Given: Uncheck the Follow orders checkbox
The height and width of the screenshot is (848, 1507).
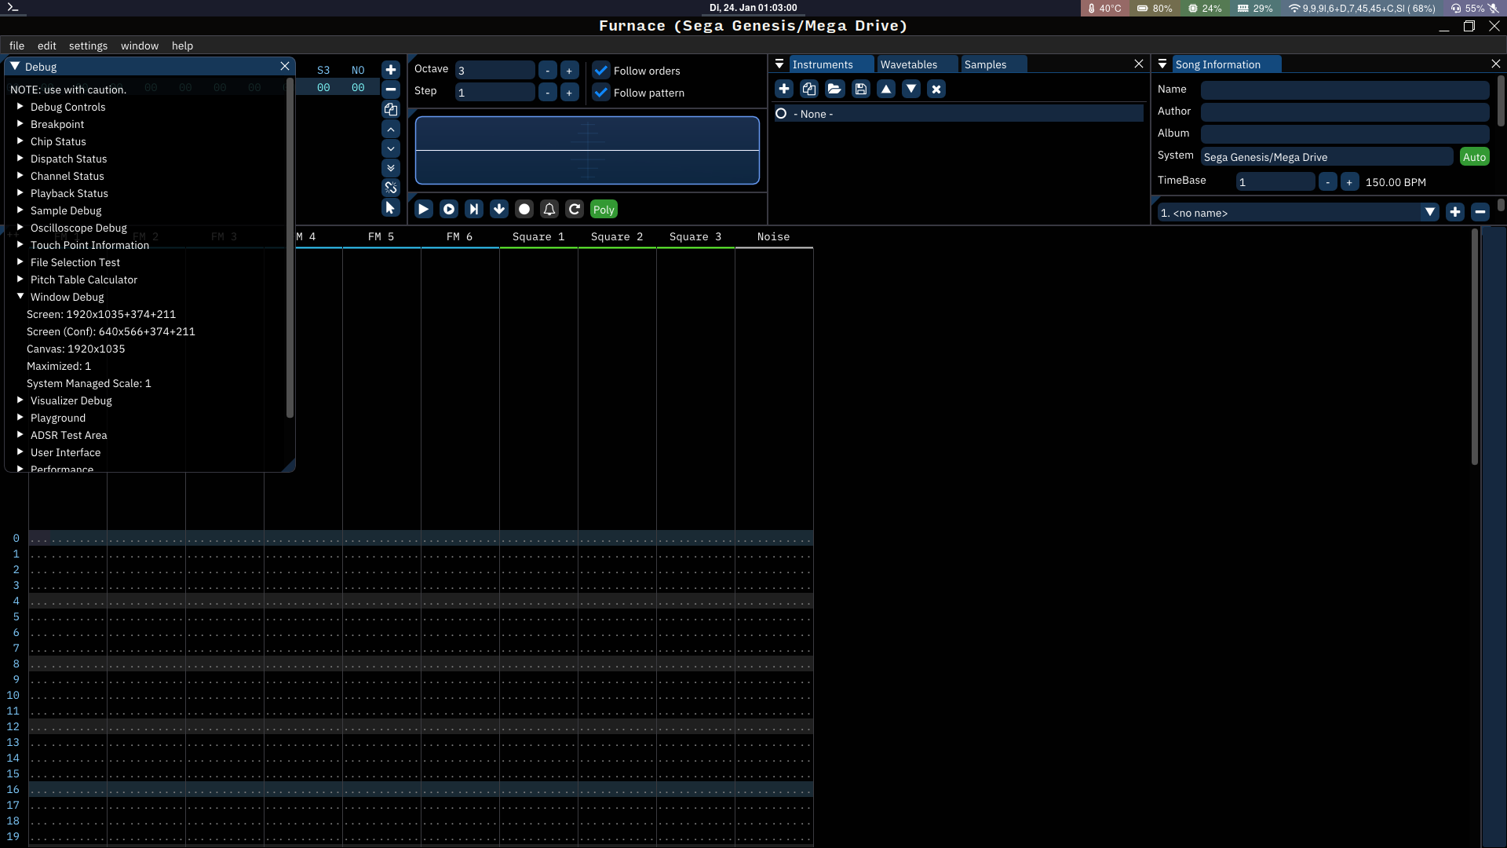Looking at the screenshot, I should [x=601, y=71].
